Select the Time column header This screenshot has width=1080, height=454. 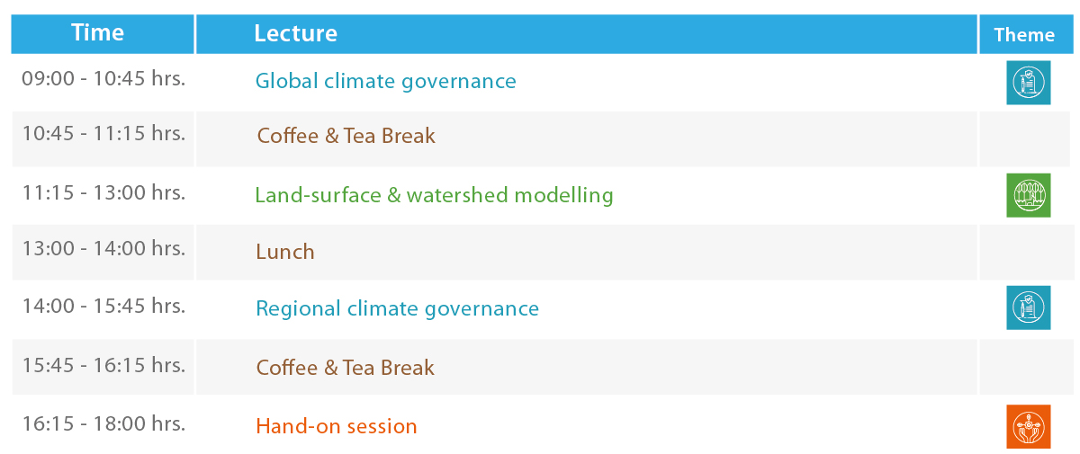tap(97, 33)
